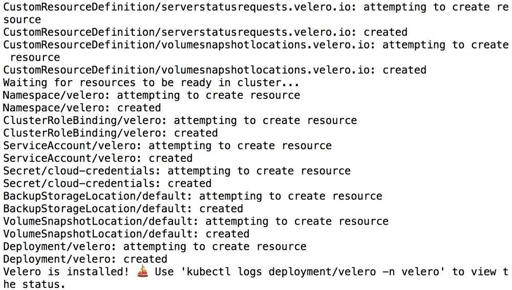Click the 'kubectl logs deployment/velero -n velero' command
Viewport: 512px width, 290px height.
tap(302, 272)
